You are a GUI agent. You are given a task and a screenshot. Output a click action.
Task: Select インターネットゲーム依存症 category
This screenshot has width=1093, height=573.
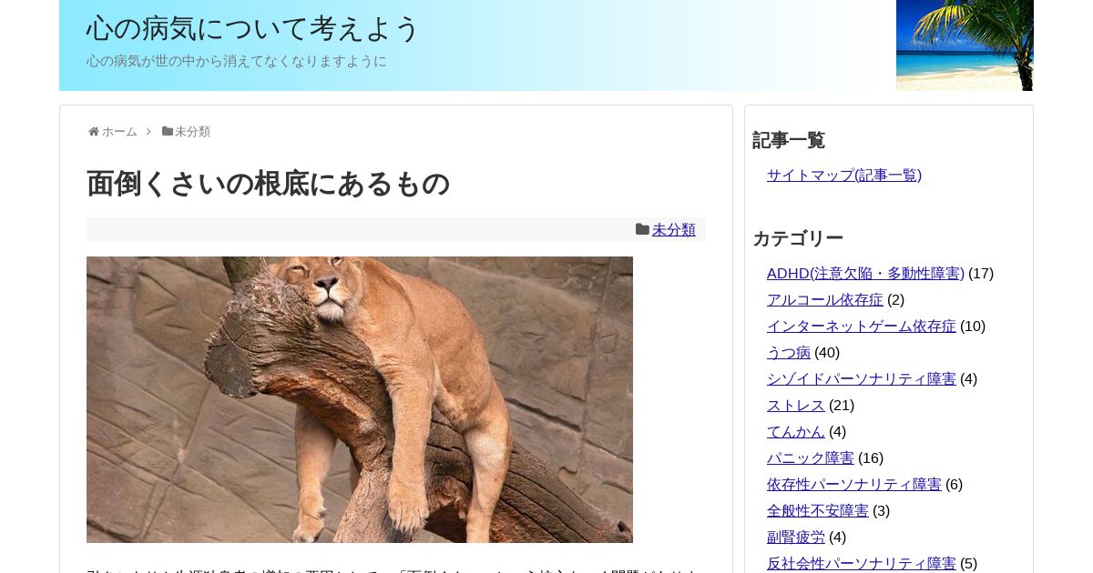[862, 326]
